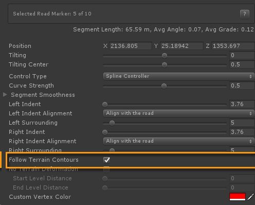
Task: Open the red Custom Vertex Color swatch
Action: click(x=238, y=197)
